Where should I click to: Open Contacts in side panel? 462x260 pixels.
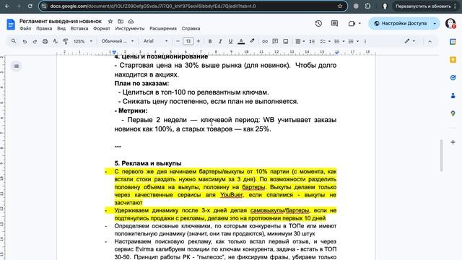click(453, 96)
